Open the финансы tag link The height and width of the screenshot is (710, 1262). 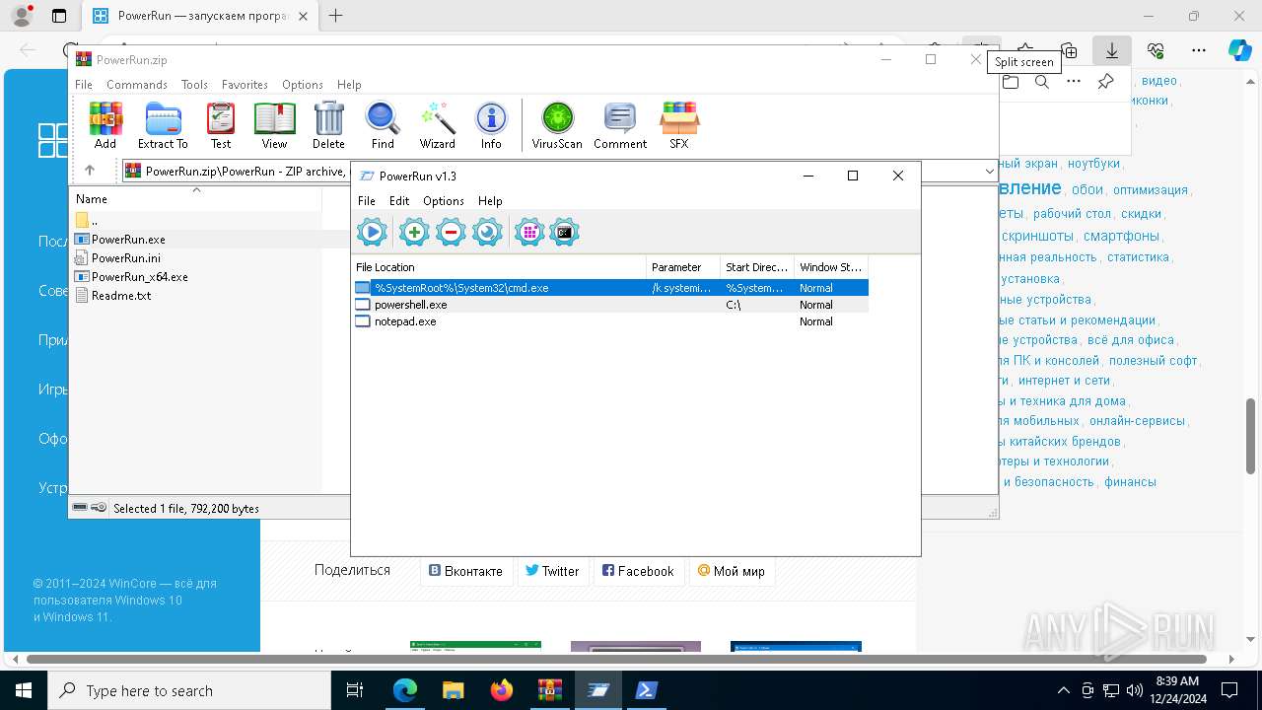point(1130,482)
